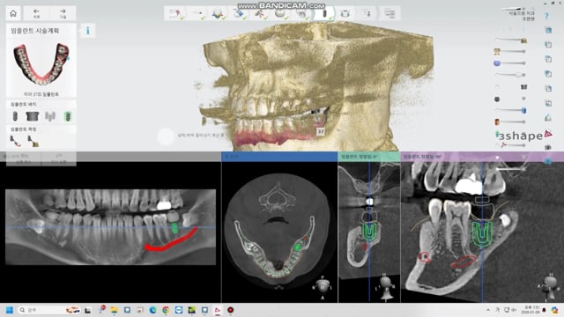Click the orientation head figure in 0° cross-section
The width and height of the screenshot is (564, 317).
pos(386,288)
